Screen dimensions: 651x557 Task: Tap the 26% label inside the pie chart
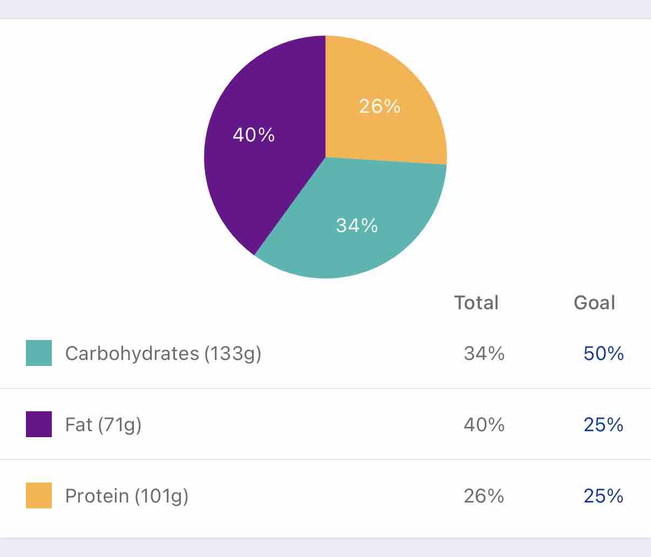click(380, 106)
